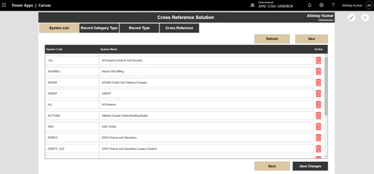Click the System Name column header
The image size is (374, 174).
pyautogui.click(x=109, y=50)
